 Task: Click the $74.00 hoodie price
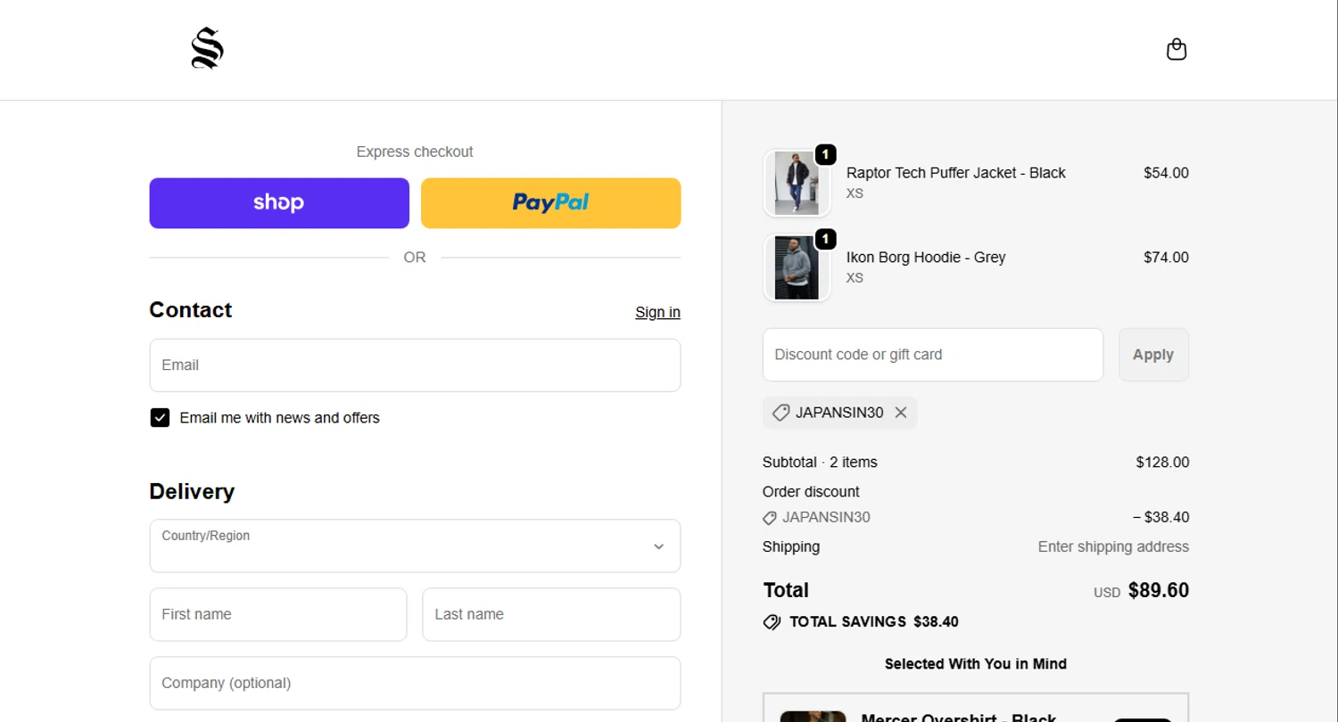click(1166, 258)
